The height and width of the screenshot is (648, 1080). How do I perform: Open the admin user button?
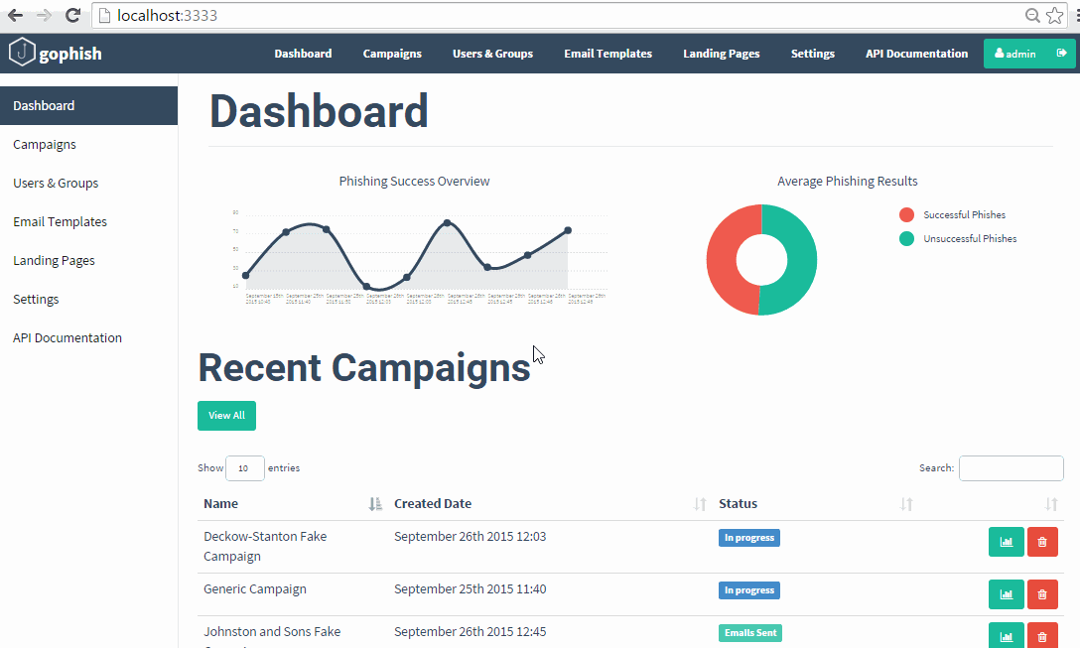pyautogui.click(x=1015, y=53)
